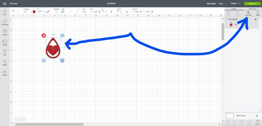Click the red linetype color swatch
Screen dimensions: 262x126
tap(34, 12)
